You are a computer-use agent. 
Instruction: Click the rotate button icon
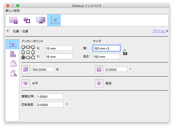pyautogui.click(x=99, y=69)
